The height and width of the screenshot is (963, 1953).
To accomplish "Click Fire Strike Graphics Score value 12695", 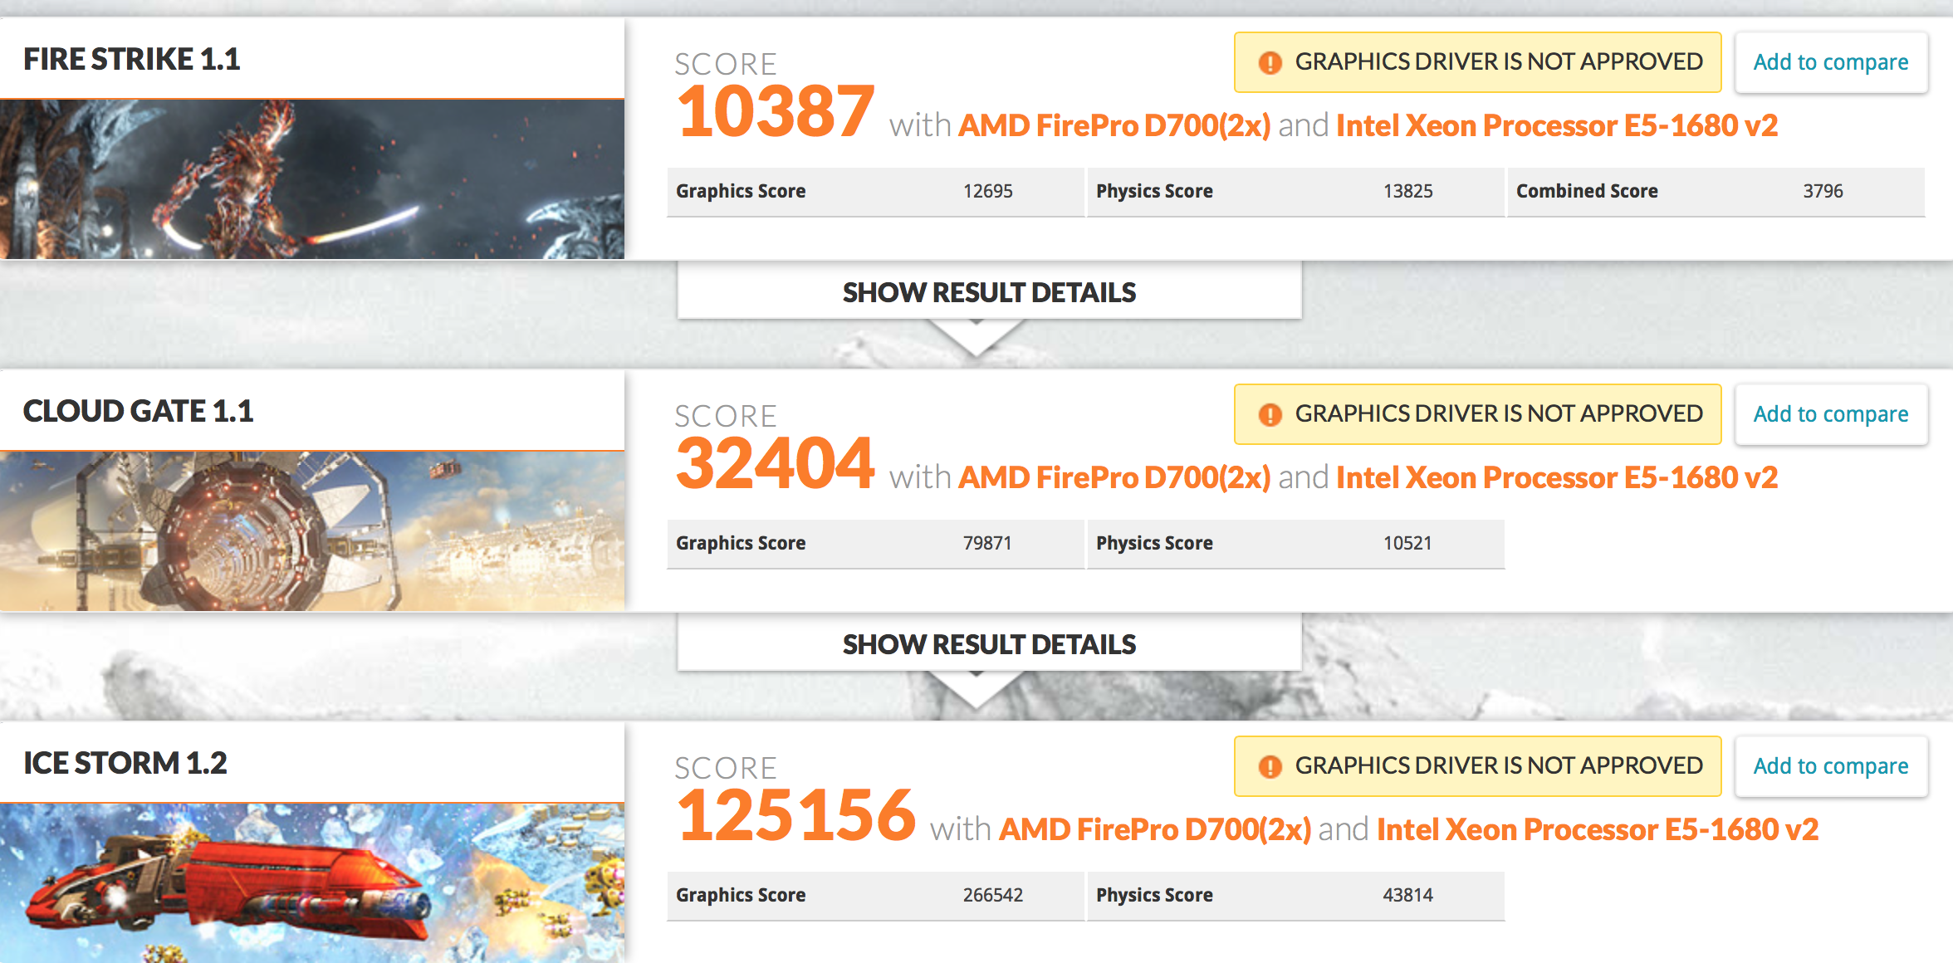I will 987,191.
